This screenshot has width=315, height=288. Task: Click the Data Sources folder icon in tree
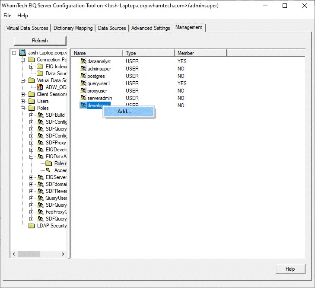40,74
